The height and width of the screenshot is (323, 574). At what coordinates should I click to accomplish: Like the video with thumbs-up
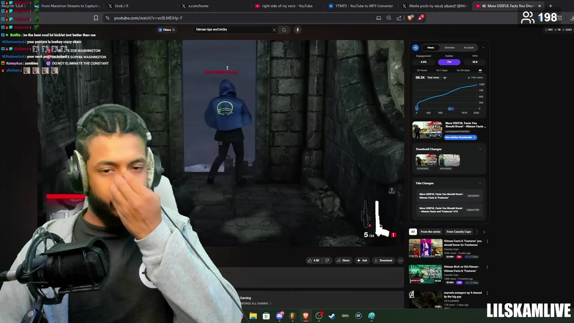click(313, 260)
